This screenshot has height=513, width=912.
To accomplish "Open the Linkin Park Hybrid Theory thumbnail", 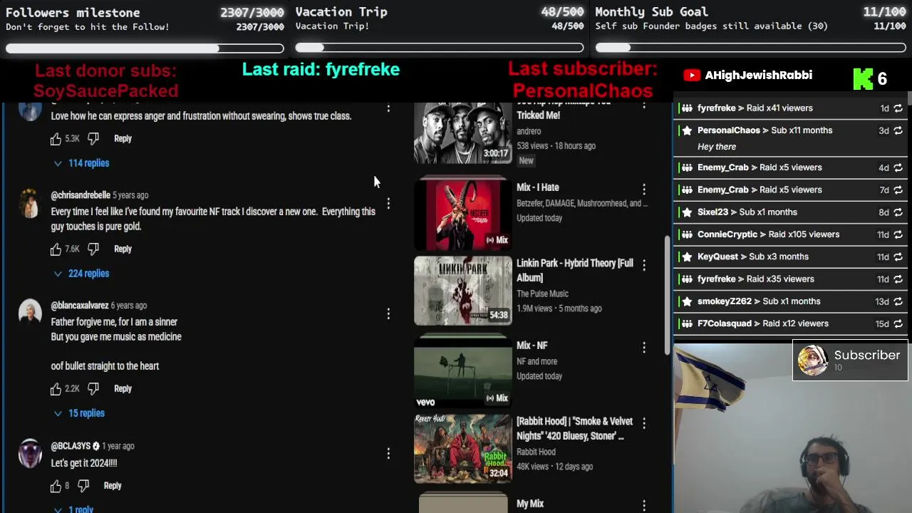I will click(463, 291).
